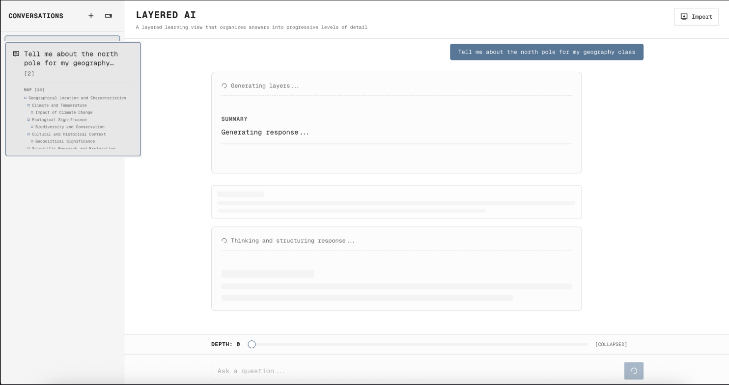This screenshot has width=729, height=385.
Task: Open the Import dialog via its download icon
Action: [x=684, y=16]
